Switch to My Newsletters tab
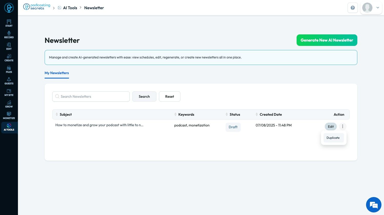Screen dimensions: 384x215 [x=57, y=73]
